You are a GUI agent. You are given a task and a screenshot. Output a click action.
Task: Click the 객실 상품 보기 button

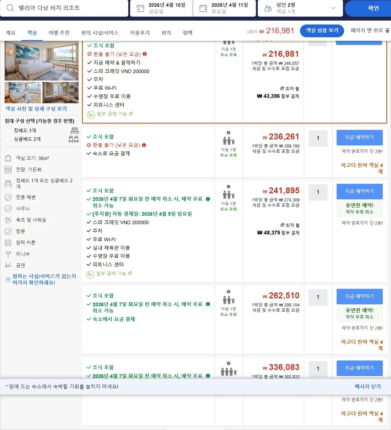pyautogui.click(x=322, y=31)
